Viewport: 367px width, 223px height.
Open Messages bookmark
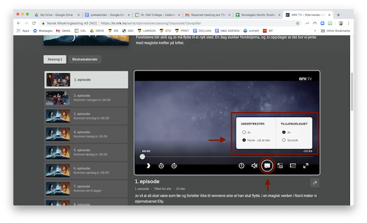[43, 30]
